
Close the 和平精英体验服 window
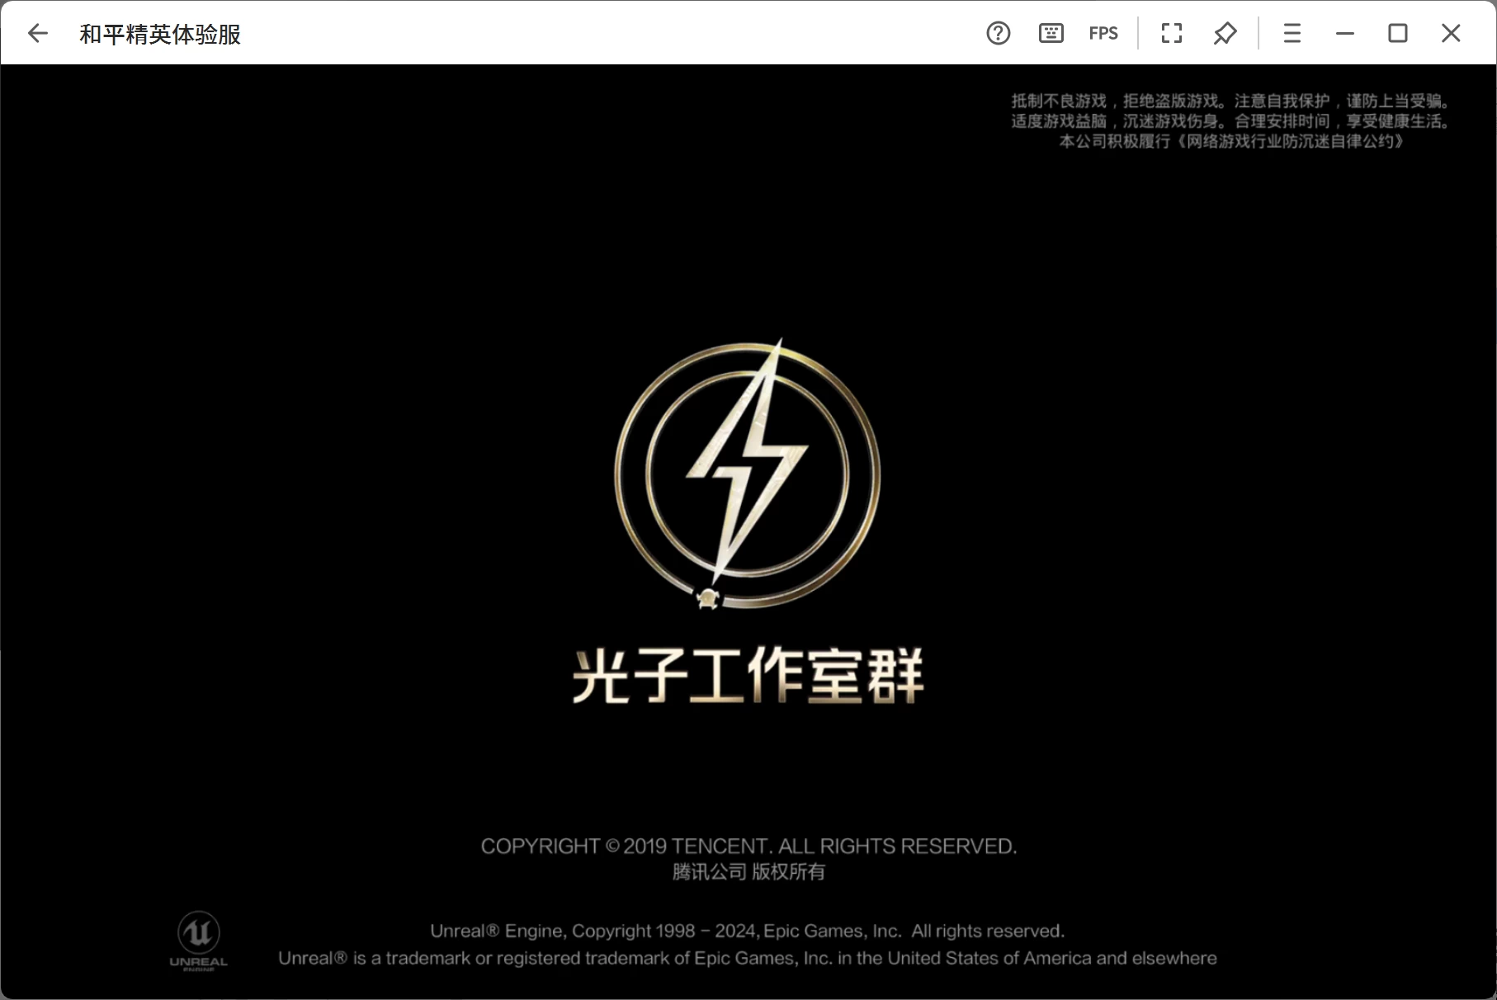point(1451,33)
